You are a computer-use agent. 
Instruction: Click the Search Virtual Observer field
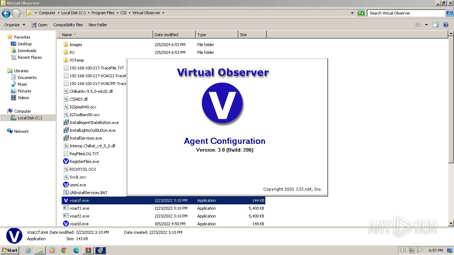[x=406, y=13]
